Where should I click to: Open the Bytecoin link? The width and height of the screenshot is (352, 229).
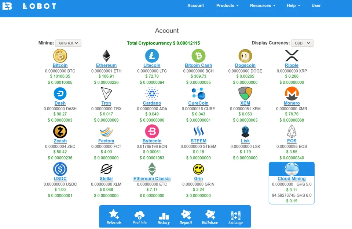[x=152, y=141]
